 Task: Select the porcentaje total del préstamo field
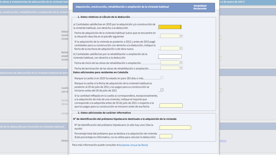click(166, 136)
